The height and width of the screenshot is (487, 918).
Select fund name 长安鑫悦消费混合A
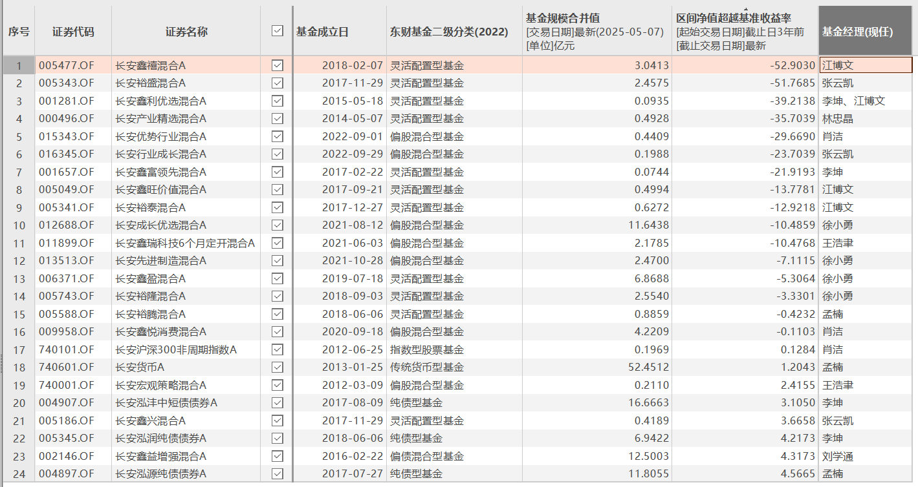click(x=161, y=332)
